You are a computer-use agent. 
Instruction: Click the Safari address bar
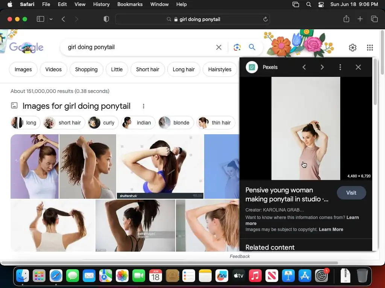tap(192, 19)
